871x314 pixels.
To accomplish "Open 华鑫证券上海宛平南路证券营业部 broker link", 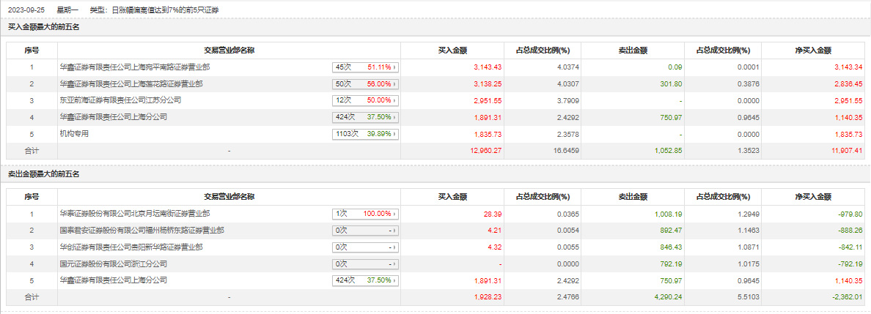I will tap(134, 67).
